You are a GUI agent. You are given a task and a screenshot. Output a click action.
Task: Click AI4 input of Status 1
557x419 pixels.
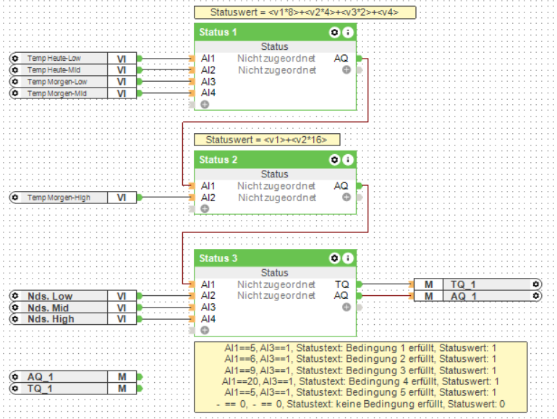208,93
